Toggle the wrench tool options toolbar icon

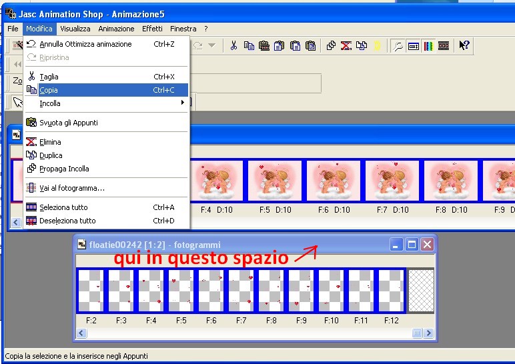tap(398, 46)
